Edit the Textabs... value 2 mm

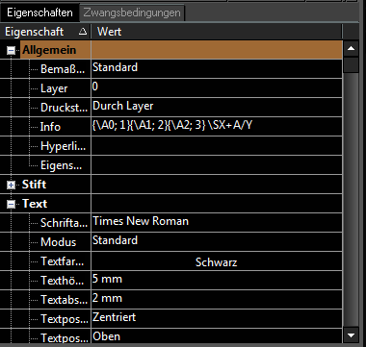pos(217,300)
